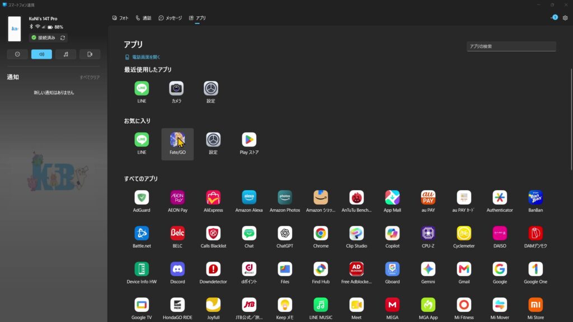Open settings gear at top right
The image size is (573, 322).
click(x=565, y=18)
